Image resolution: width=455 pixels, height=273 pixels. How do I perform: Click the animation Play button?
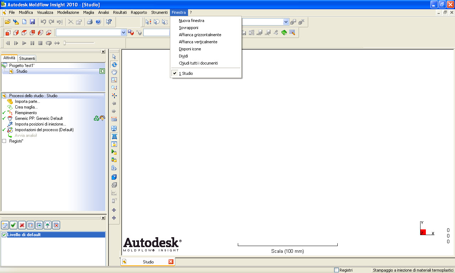pos(24,43)
